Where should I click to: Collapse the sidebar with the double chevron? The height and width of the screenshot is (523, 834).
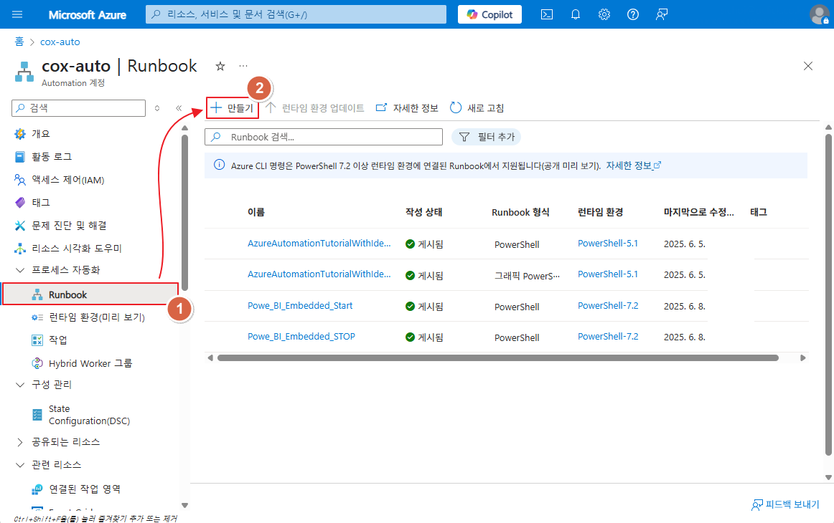coord(179,107)
